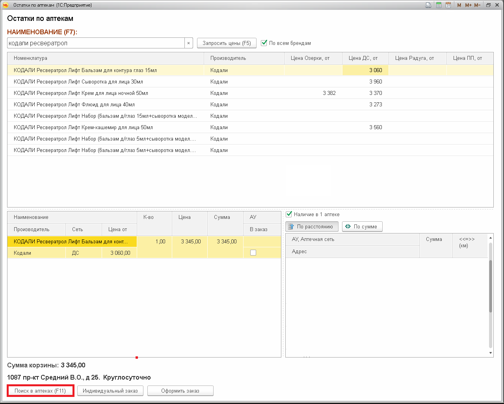
Task: Check the 'В заказ' checkbox for Кодали row
Action: pos(253,253)
